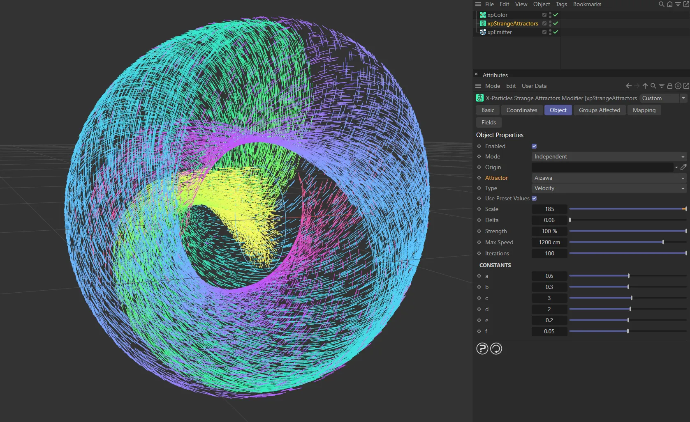Open the Type dropdown showing Velocity

click(609, 188)
